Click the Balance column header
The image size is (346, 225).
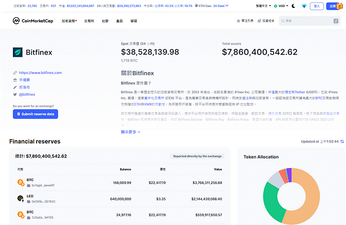click(126, 169)
